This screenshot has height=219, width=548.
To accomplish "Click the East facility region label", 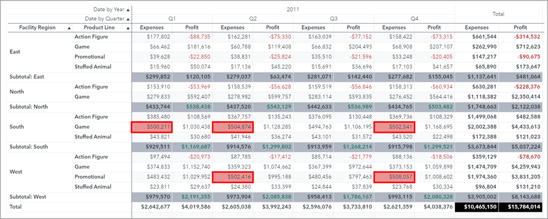I will pyautogui.click(x=15, y=52).
